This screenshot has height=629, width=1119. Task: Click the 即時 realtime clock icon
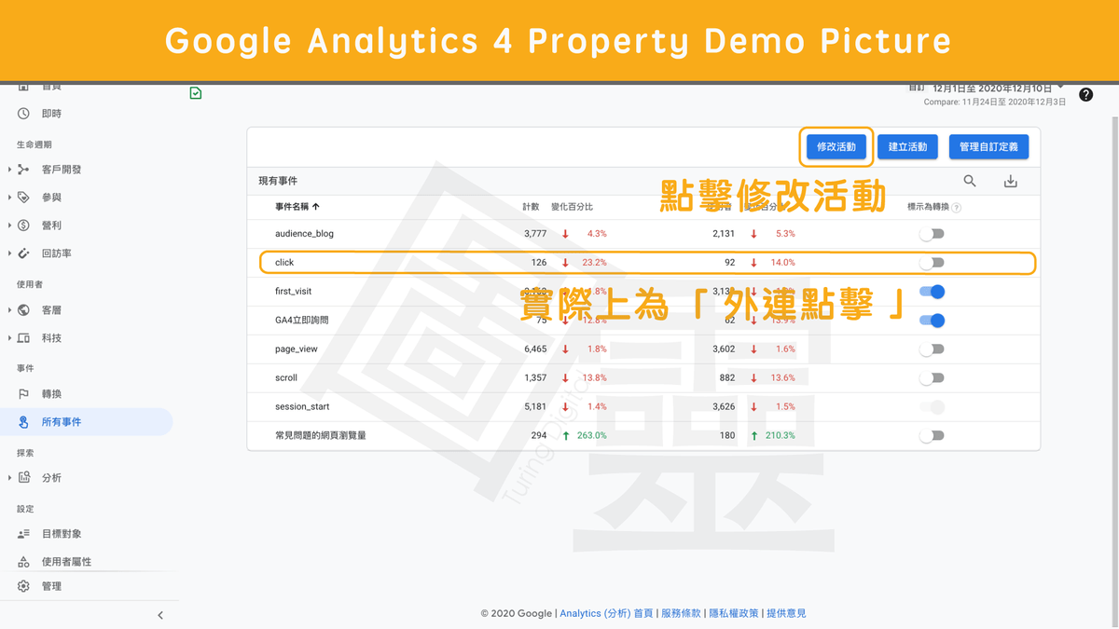coord(23,114)
